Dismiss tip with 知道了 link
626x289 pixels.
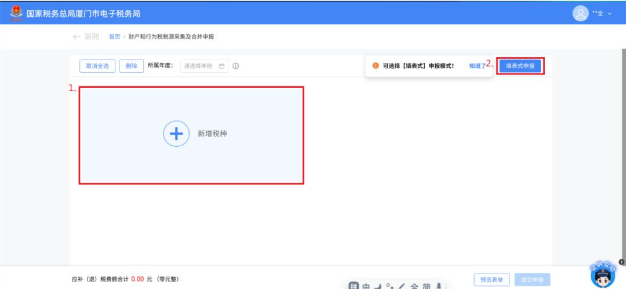pyautogui.click(x=477, y=66)
